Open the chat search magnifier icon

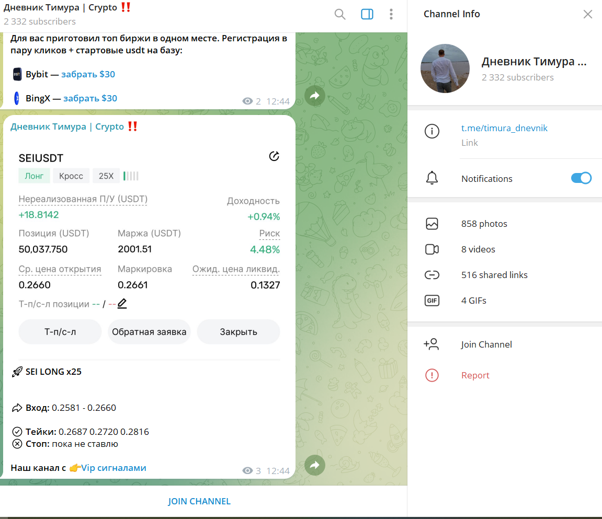[340, 14]
